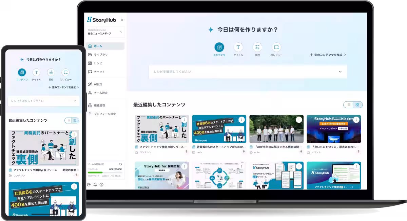Open チャット in the sidebar

coord(105,72)
